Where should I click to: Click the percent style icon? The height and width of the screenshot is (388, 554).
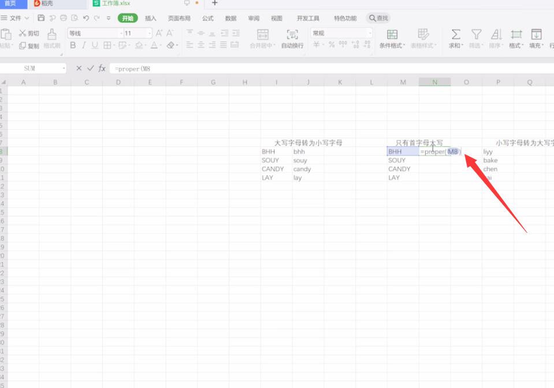pyautogui.click(x=332, y=44)
